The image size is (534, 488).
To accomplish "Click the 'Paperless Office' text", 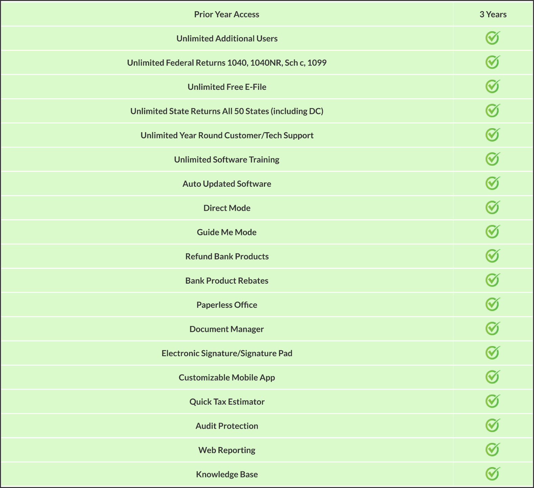I will [227, 305].
